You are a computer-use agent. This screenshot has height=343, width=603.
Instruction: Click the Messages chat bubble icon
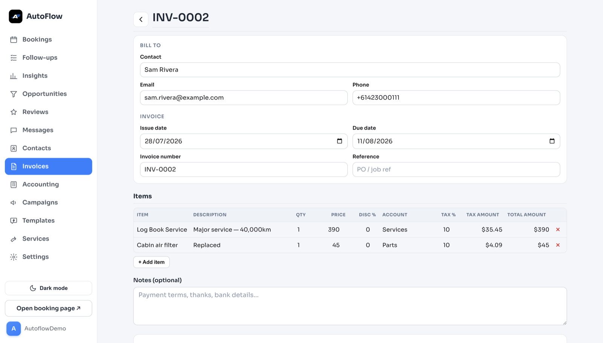[x=14, y=130]
